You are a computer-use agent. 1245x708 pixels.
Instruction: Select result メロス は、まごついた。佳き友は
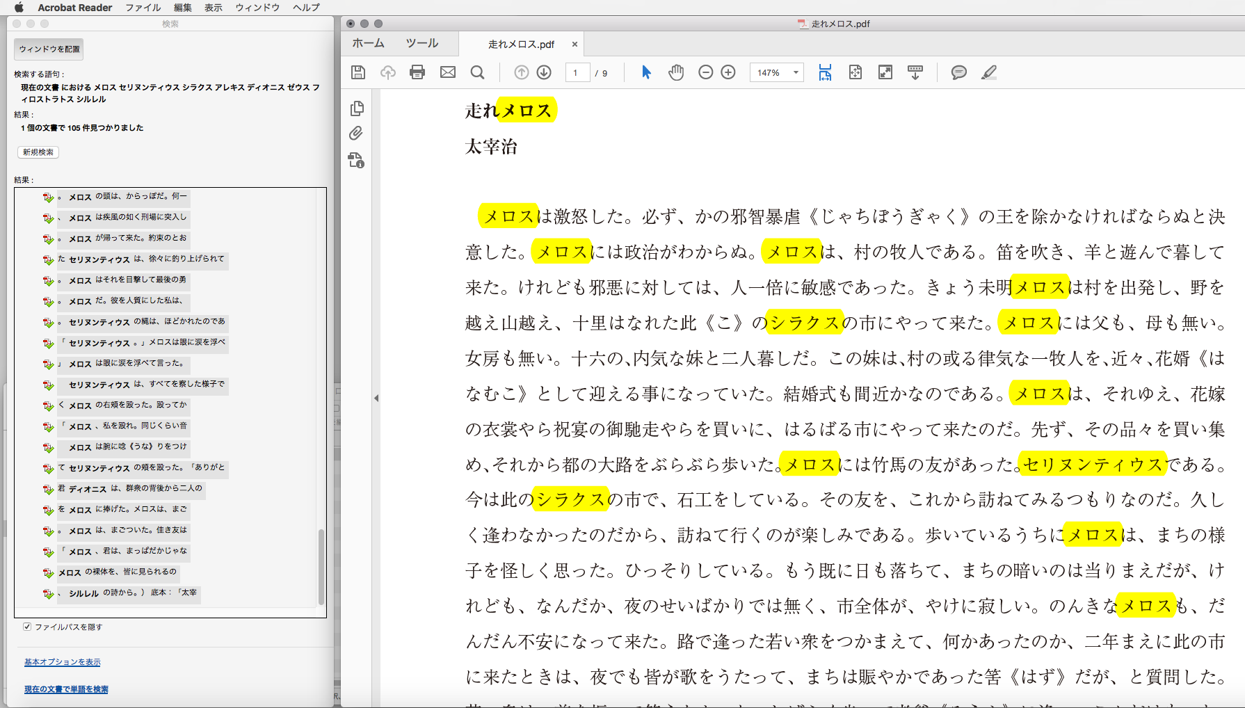click(x=123, y=531)
